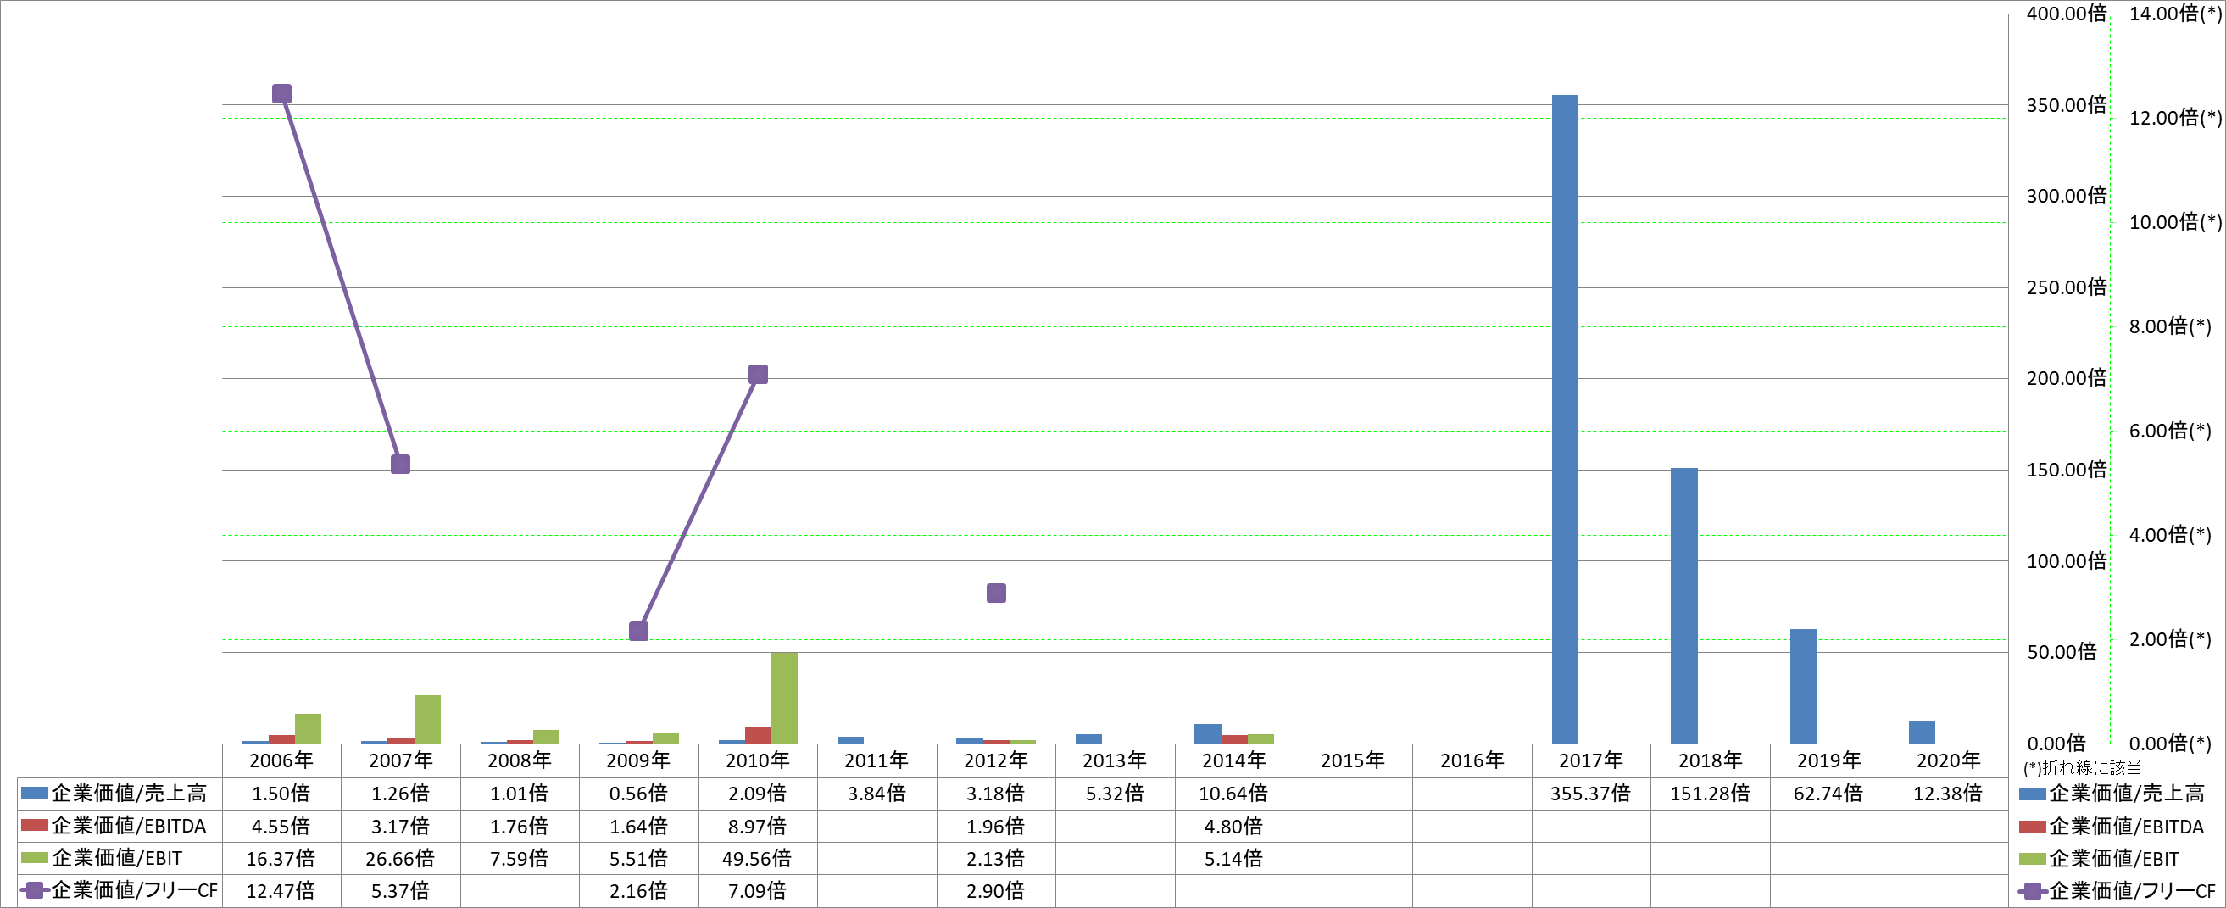Image resolution: width=2226 pixels, height=908 pixels.
Task: Click the cell value 355.37倍
Action: pos(1591,793)
